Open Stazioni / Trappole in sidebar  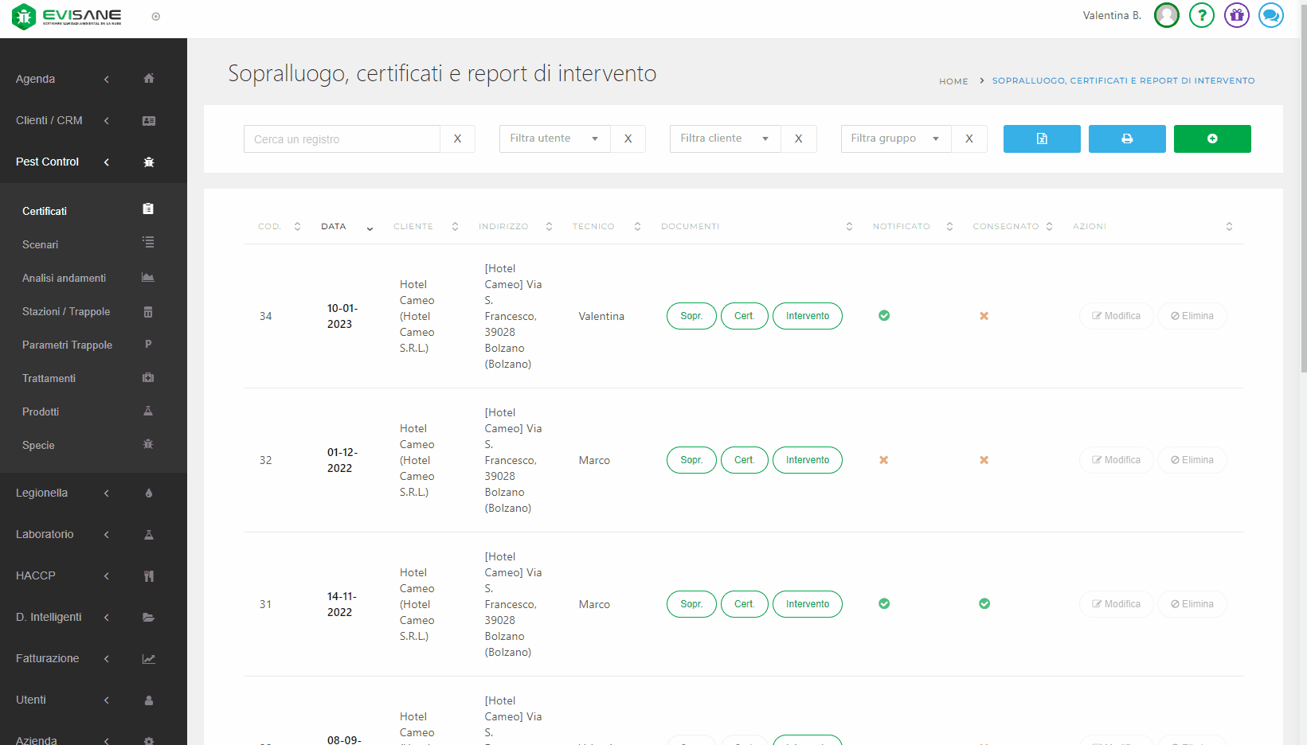pos(66,312)
